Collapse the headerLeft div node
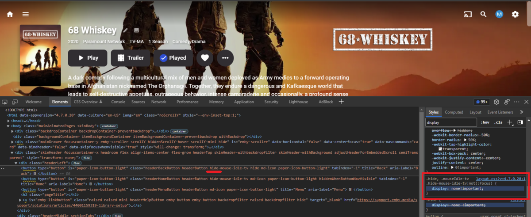 point(16,163)
